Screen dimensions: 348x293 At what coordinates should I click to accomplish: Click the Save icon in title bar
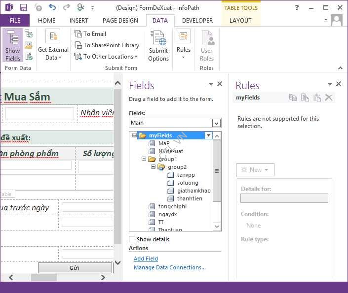coord(23,7)
